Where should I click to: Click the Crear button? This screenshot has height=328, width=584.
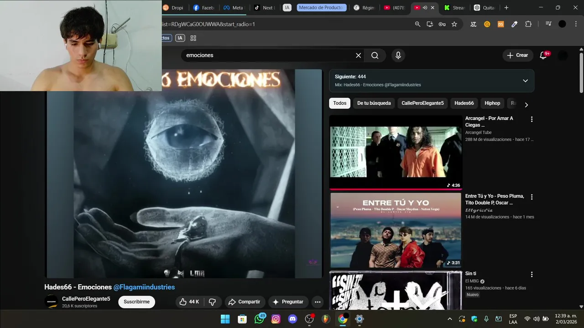pos(517,55)
